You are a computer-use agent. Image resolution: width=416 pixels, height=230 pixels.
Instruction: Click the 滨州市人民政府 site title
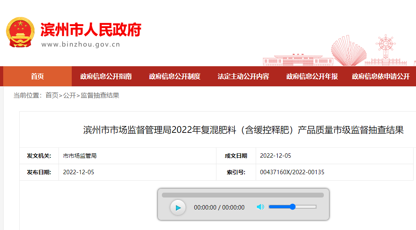tap(91, 29)
